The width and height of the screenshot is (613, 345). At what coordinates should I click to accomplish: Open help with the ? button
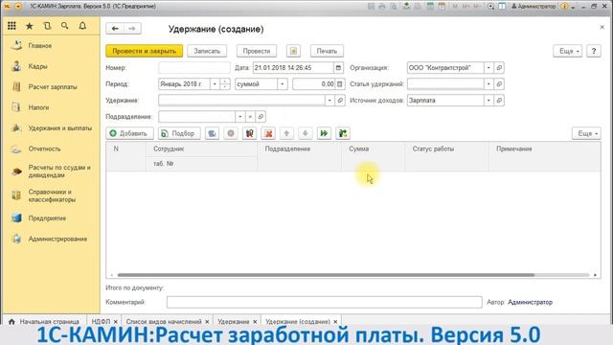point(594,51)
